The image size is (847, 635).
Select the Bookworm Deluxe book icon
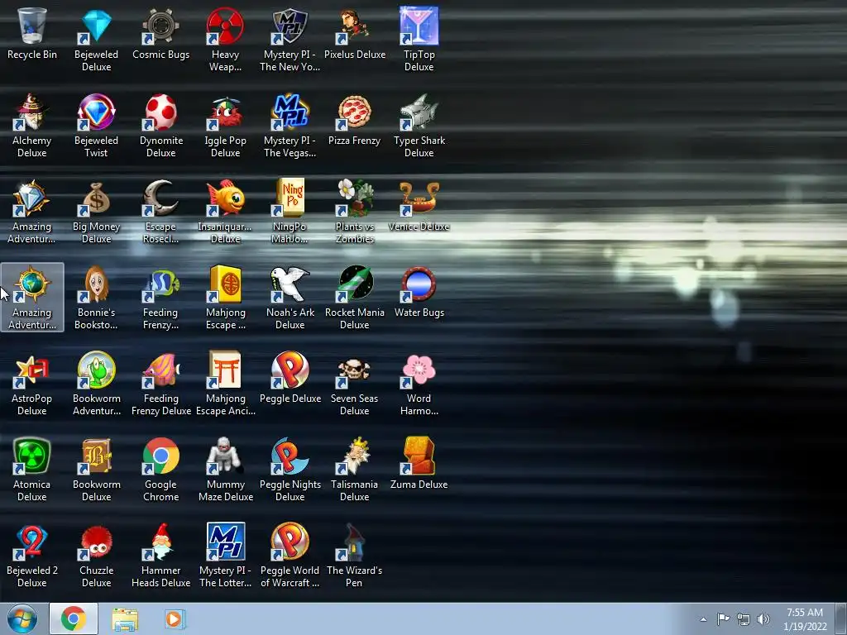click(x=96, y=456)
